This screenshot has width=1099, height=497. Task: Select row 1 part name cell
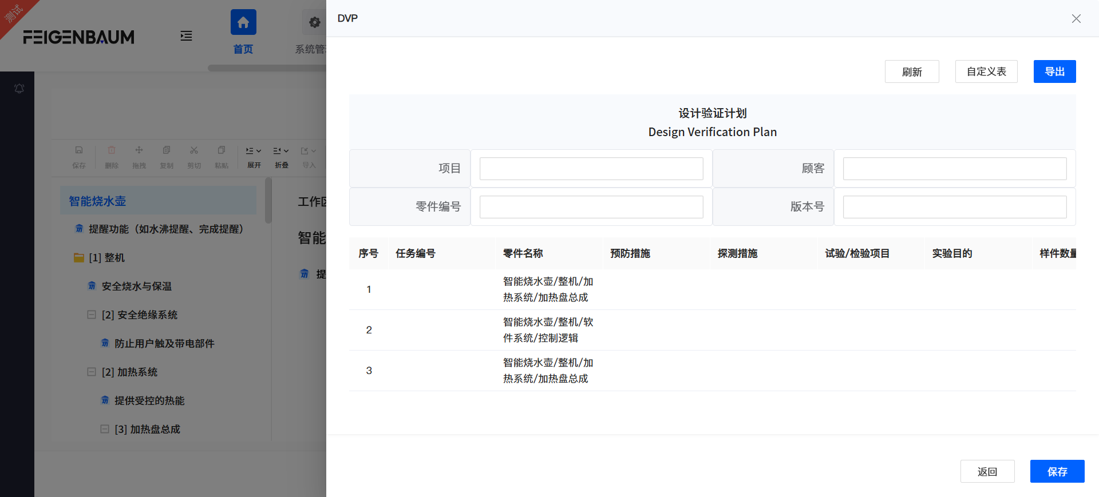(x=548, y=289)
